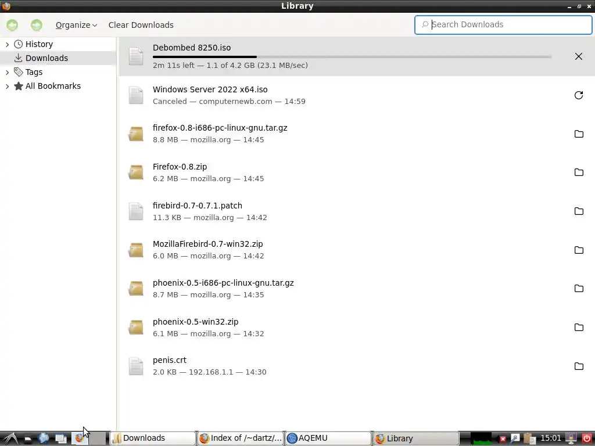Viewport: 595px width, 446px height.
Task: Click archive icon of firefox-0.8-i686 tar.gz
Action: [136, 134]
